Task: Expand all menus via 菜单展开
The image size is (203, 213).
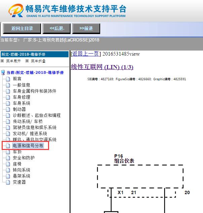Action: 13,61
